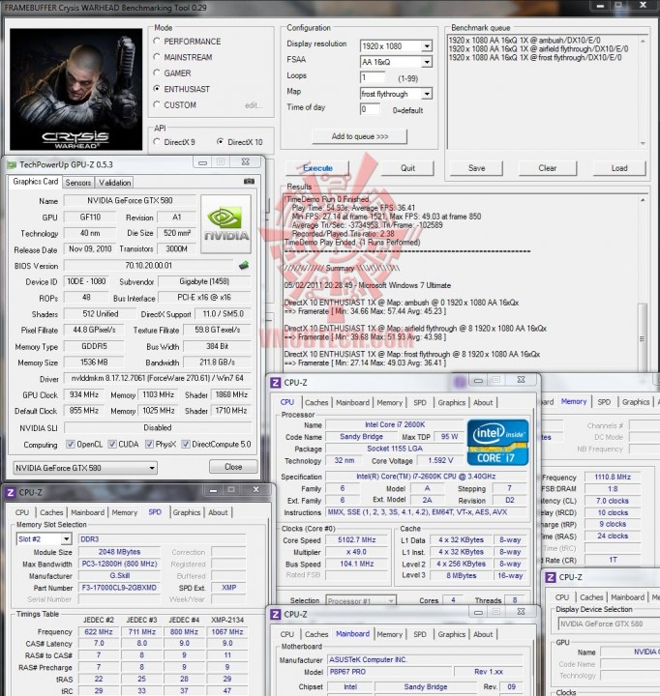Viewport: 660px width, 696px height.
Task: Toggle the CUDA computing checkbox
Action: (x=112, y=444)
